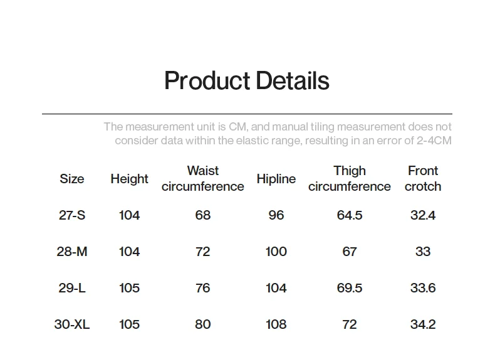495x342 pixels.
Task: Select the Size column header
Action: click(x=72, y=179)
